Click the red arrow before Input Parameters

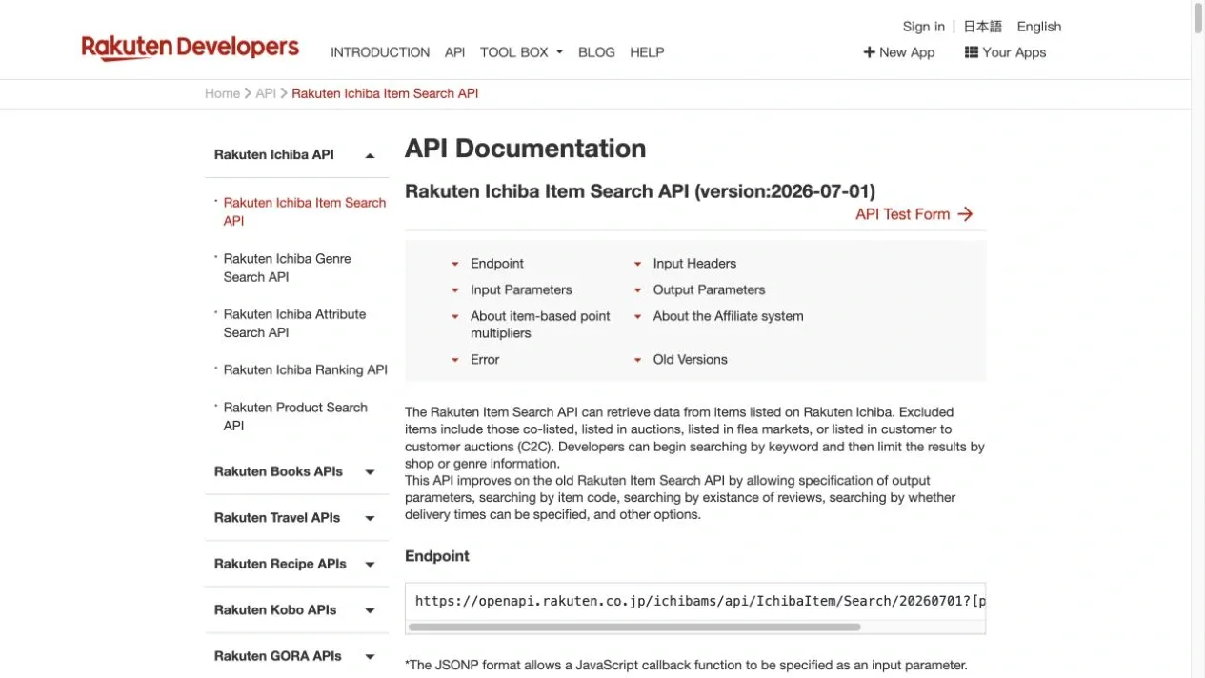pyautogui.click(x=455, y=290)
